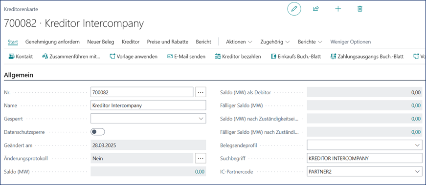Click the page title 700082 · Kreditor Intercompany
426x185 pixels.
click(74, 23)
